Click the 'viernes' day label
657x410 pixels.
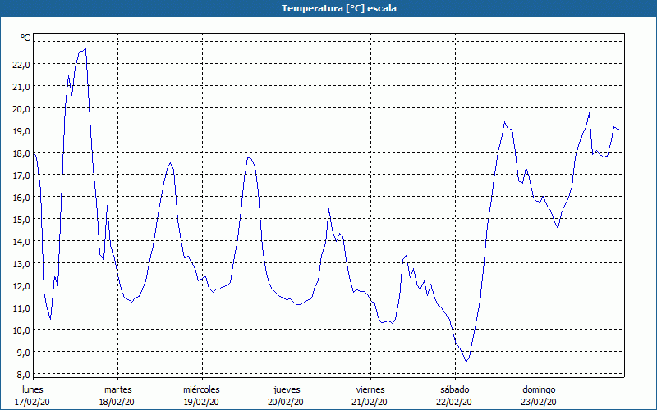[x=370, y=389]
